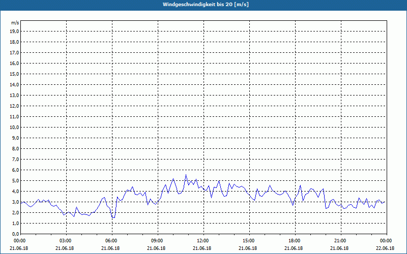Select the 8,0 y-axis value
The width and height of the screenshot is (407, 254).
(15, 148)
